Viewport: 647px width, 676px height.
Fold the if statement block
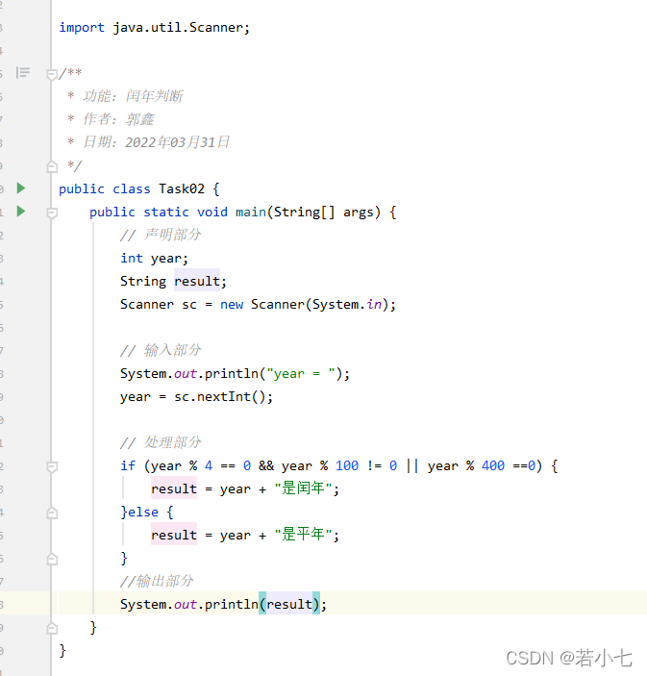(x=52, y=466)
